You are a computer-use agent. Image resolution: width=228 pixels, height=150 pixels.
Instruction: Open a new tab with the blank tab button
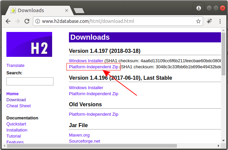click(79, 11)
